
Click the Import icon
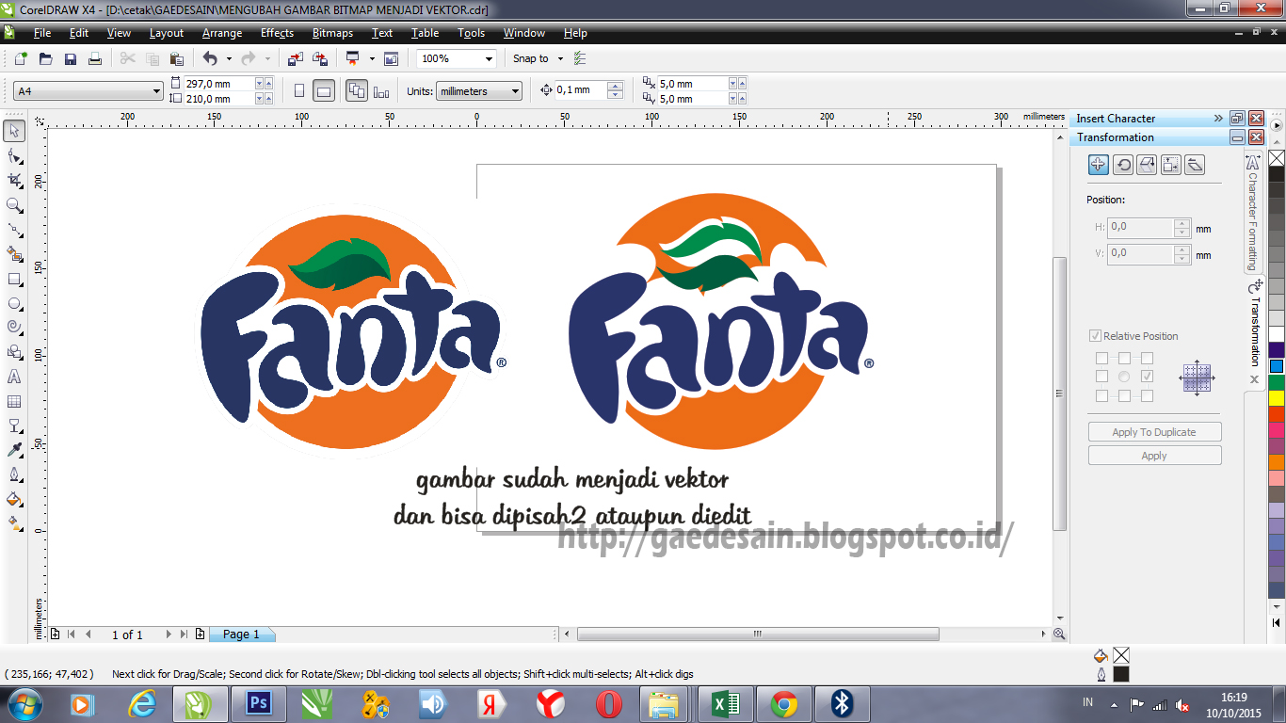(296, 58)
